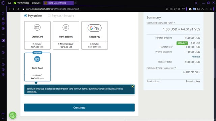Image resolution: width=216 pixels, height=121 pixels.
Task: Select the Pay online radio button
Action: [26, 16]
